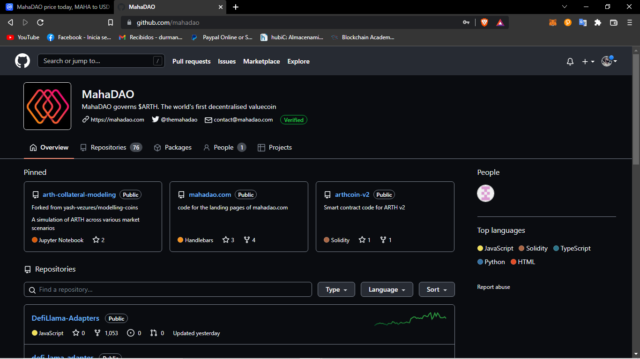Open the Google Translate extension icon
The image size is (640, 359).
tap(583, 22)
